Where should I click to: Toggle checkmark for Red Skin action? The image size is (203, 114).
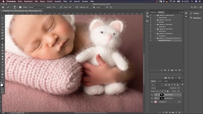coord(151,22)
